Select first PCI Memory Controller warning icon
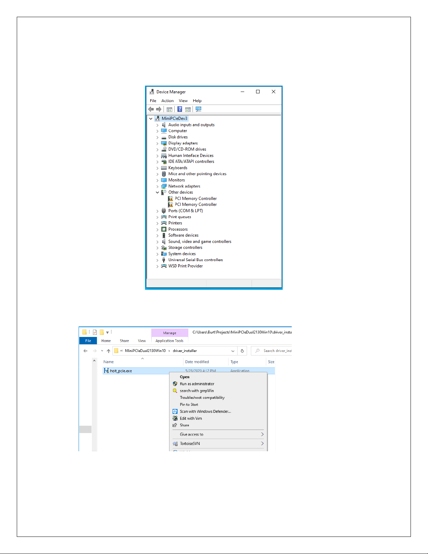The height and width of the screenshot is (554, 428). pos(171,199)
